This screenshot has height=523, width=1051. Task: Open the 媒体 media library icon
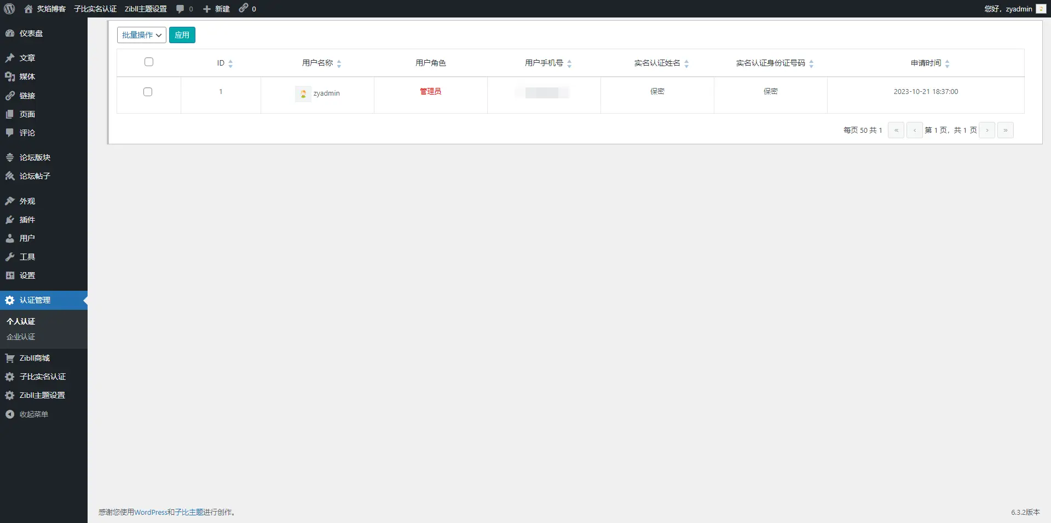coord(10,77)
